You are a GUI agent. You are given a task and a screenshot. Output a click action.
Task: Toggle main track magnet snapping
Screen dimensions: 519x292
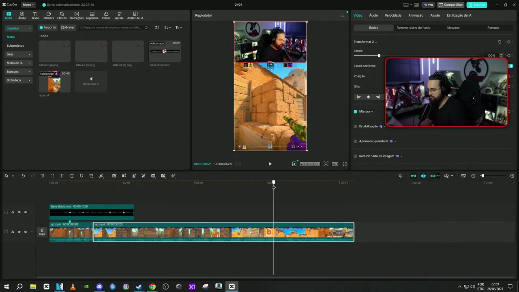pos(414,176)
